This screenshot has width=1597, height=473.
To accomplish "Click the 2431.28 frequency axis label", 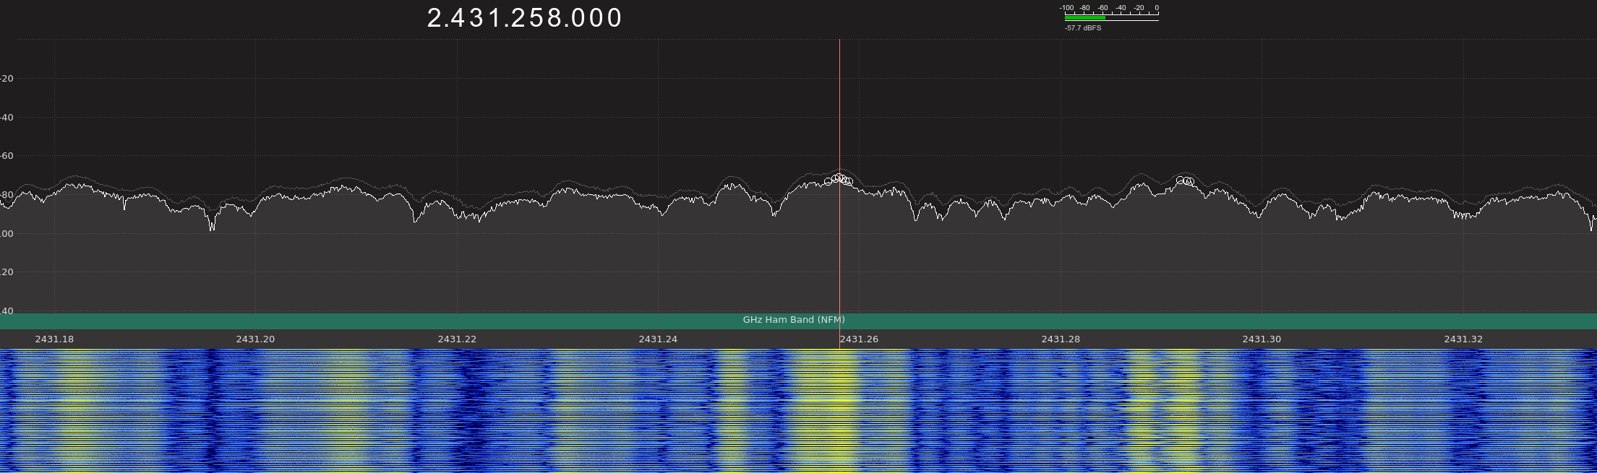I will click(1061, 339).
